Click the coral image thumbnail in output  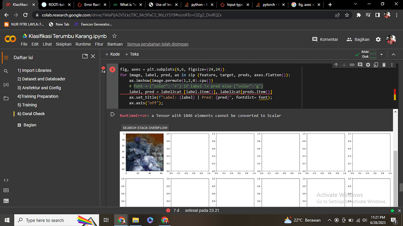tap(144, 152)
